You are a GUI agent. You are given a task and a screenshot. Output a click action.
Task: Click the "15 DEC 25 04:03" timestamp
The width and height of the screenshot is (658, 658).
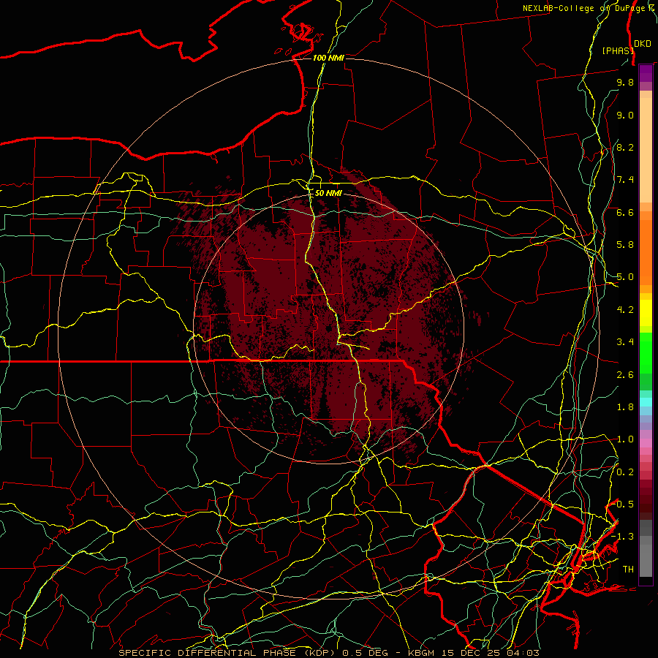click(491, 653)
